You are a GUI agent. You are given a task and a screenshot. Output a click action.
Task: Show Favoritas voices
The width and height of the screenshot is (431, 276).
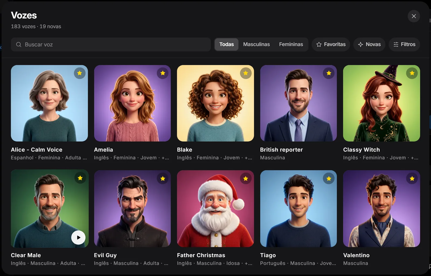pyautogui.click(x=331, y=44)
